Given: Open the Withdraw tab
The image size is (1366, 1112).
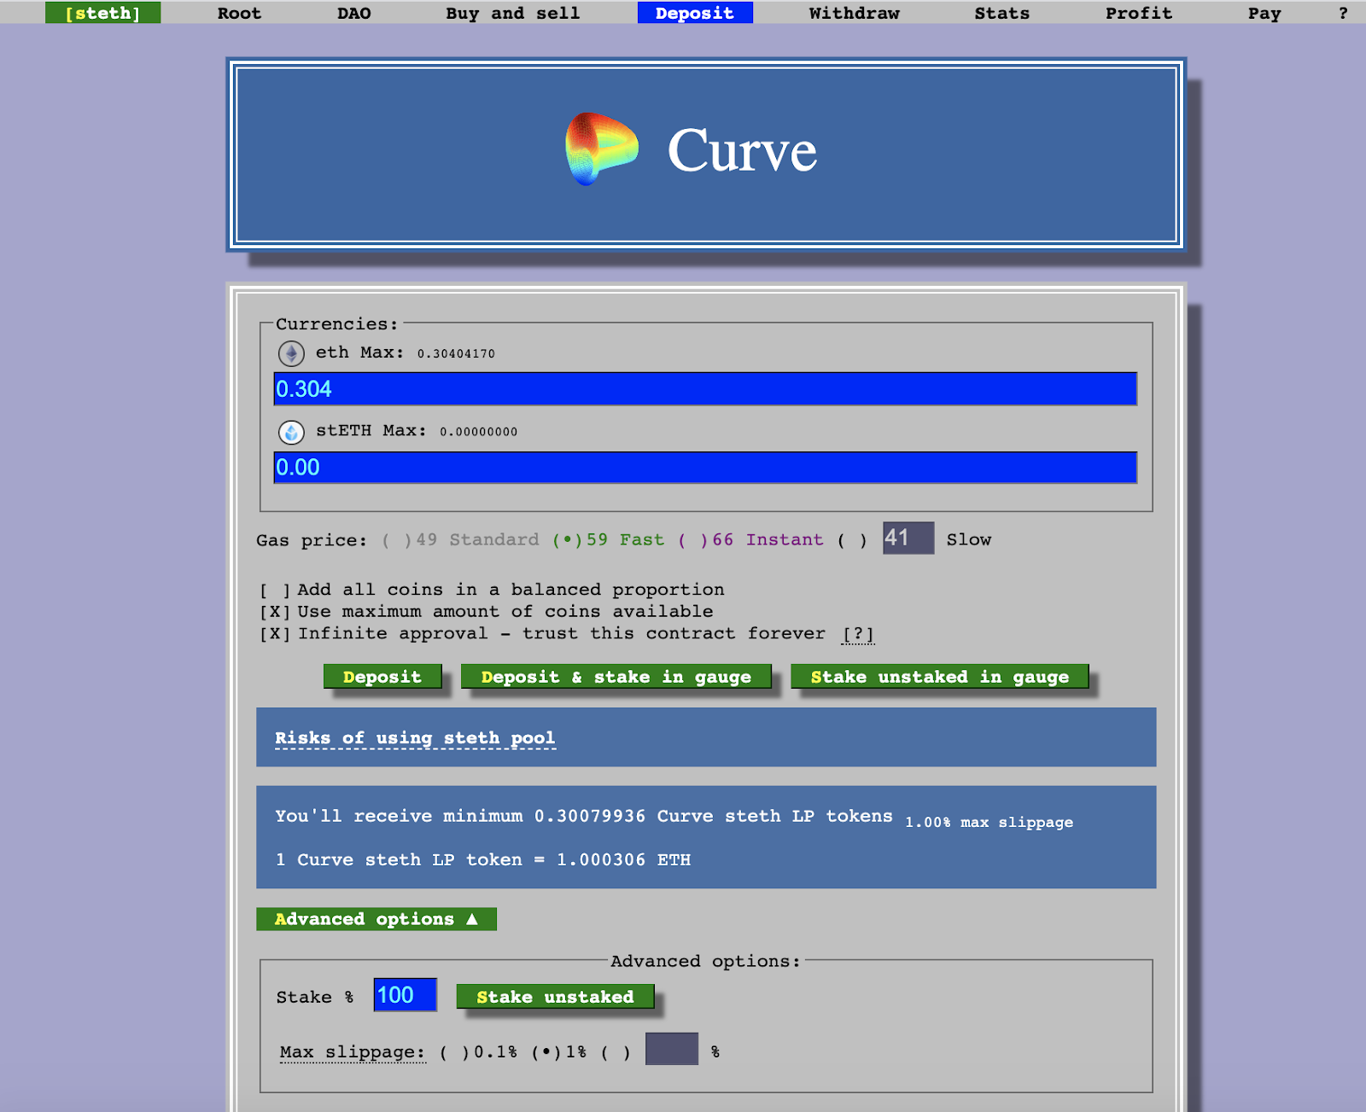Looking at the screenshot, I should tap(854, 13).
